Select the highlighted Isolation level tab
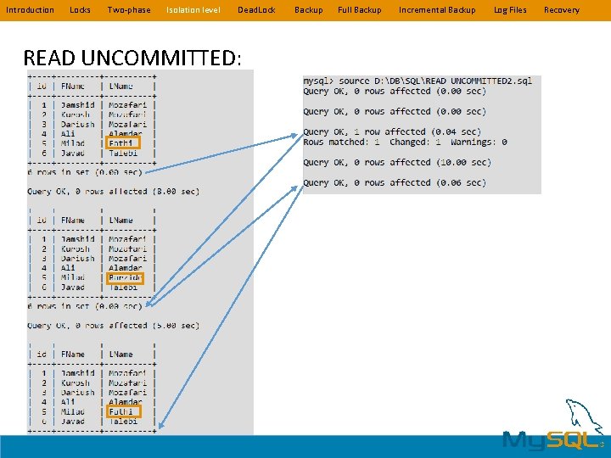The height and width of the screenshot is (458, 611). (x=193, y=10)
